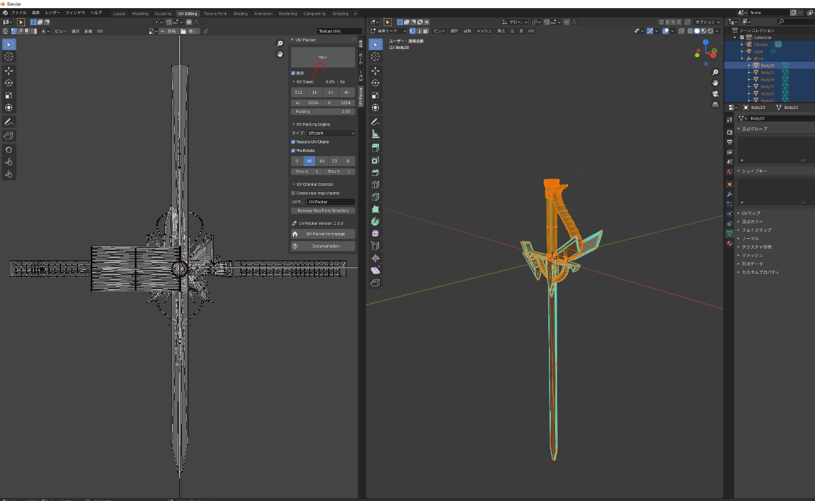Open the レンダー menu in top bar
Image resolution: width=815 pixels, height=501 pixels.
(x=52, y=13)
